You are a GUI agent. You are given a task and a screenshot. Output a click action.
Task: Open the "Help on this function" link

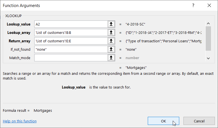tap(20, 121)
